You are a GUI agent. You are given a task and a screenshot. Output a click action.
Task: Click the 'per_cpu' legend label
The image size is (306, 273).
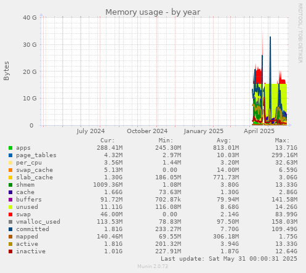click(29, 163)
